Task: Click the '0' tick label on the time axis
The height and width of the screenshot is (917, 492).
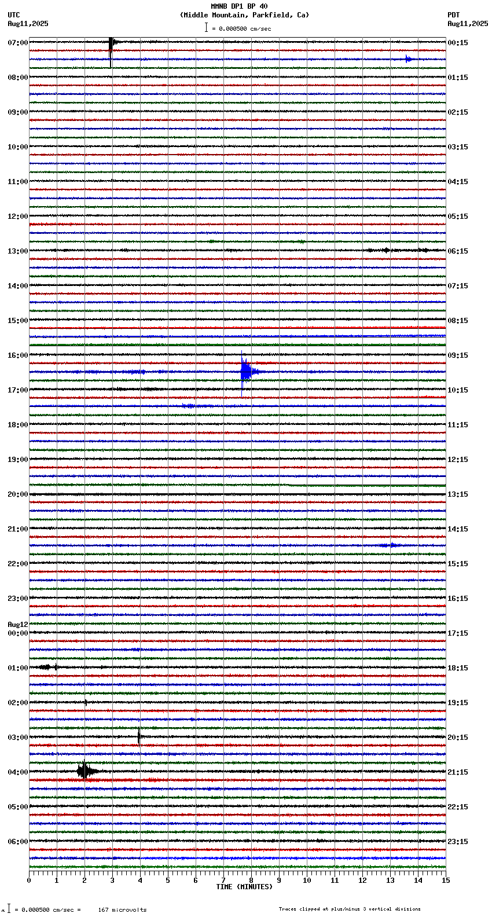Action: (29, 881)
